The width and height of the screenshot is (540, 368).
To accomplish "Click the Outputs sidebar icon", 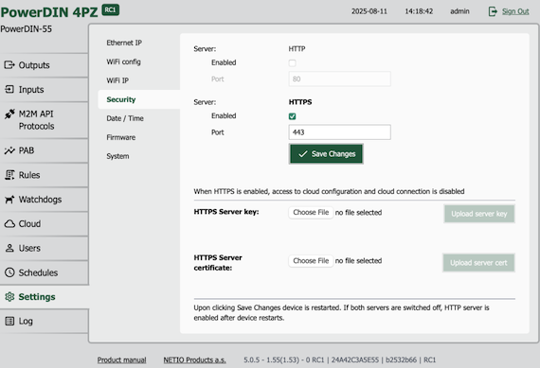I will [9, 64].
